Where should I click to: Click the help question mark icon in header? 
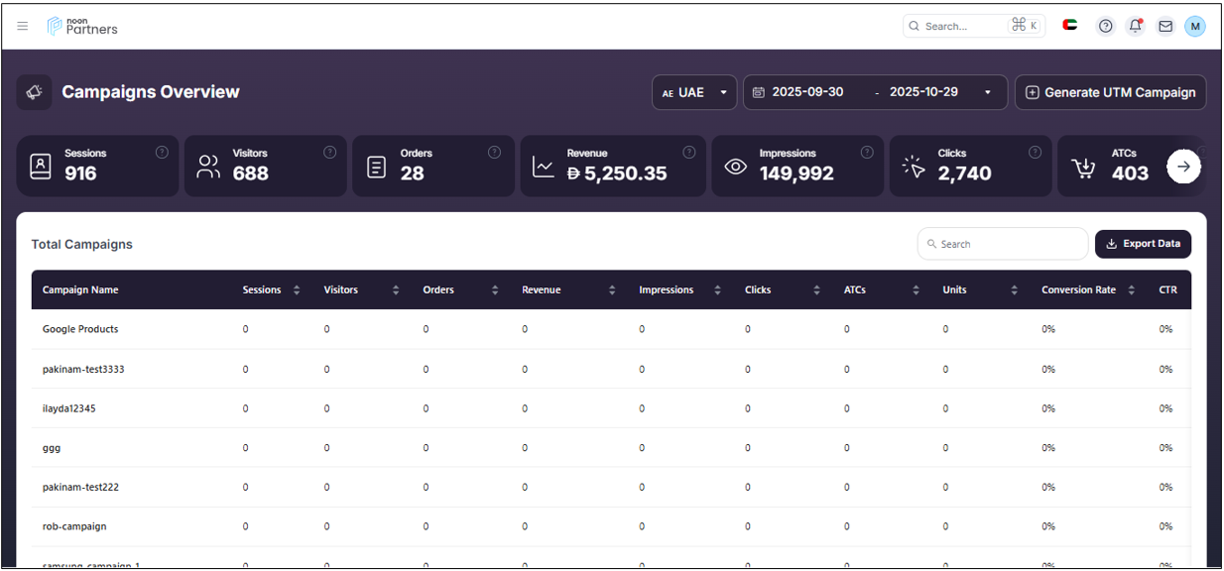(x=1106, y=26)
